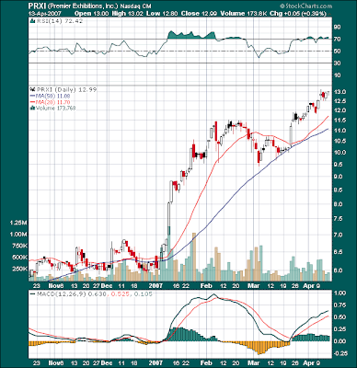Click the 11.5 price axis label
Image resolution: width=357 pixels, height=368 pixels.
click(x=340, y=121)
